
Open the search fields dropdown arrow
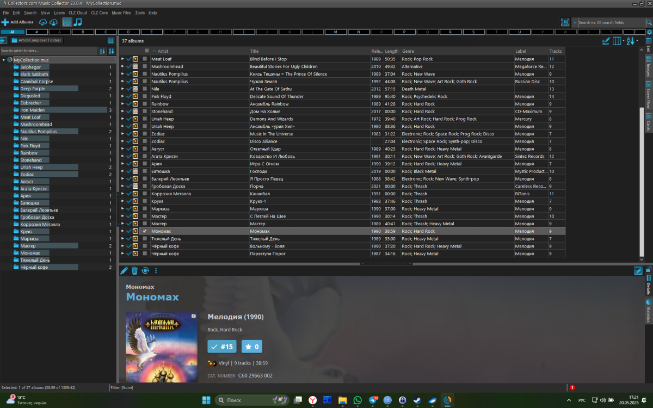click(575, 22)
